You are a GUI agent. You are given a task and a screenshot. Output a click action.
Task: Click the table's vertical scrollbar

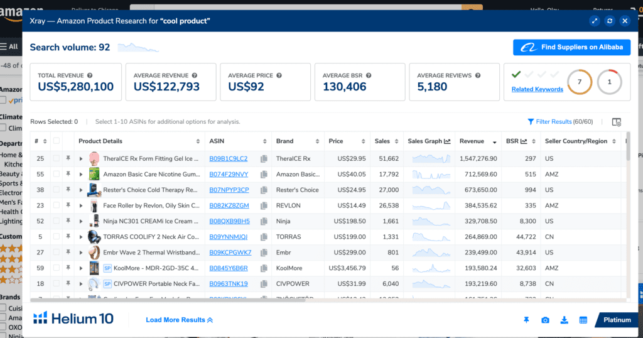628,146
